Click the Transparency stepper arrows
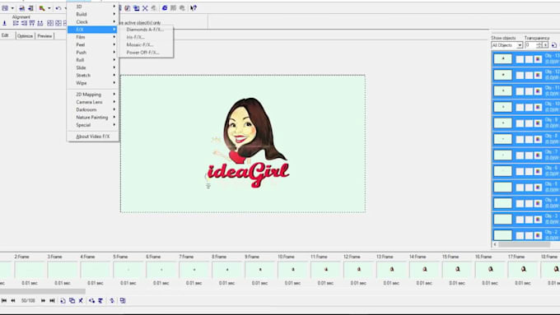 coord(539,45)
